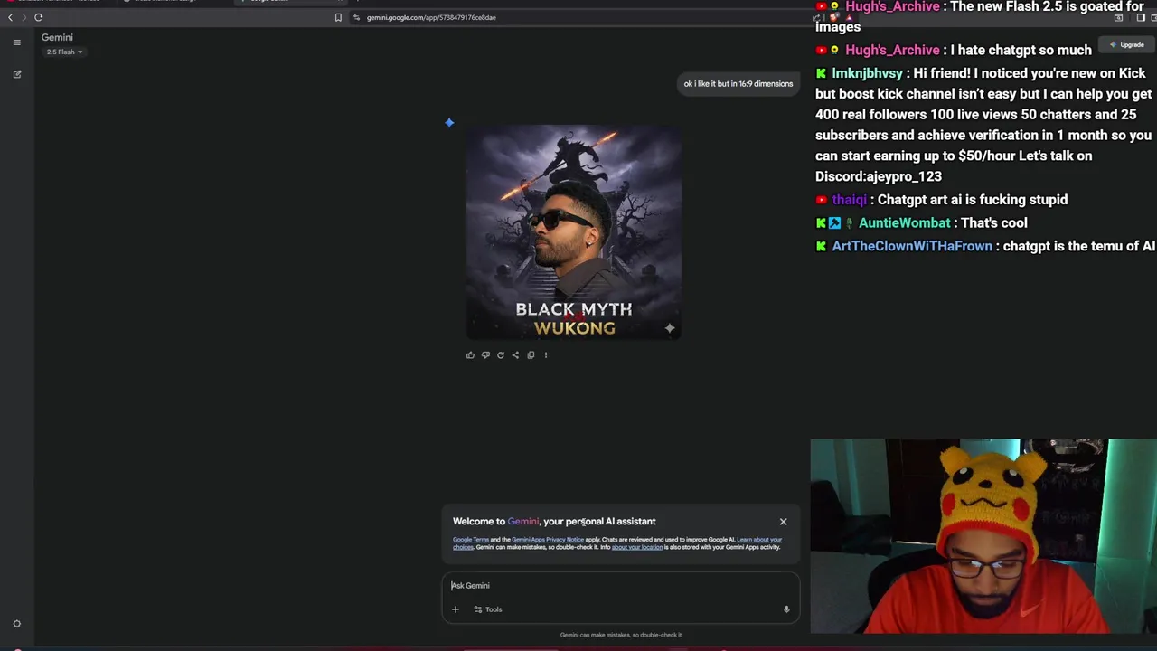The height and width of the screenshot is (651, 1157).
Task: Go forward in browser history
Action: click(x=24, y=17)
